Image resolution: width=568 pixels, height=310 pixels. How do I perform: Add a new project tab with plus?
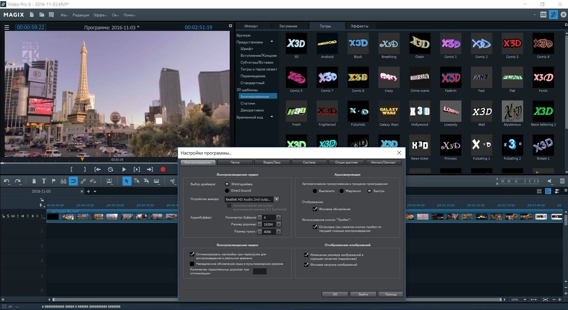pos(88,191)
